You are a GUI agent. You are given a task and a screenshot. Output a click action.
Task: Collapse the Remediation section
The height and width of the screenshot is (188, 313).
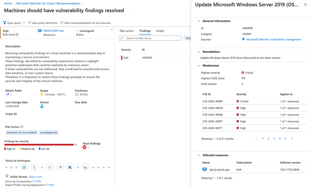pyautogui.click(x=199, y=52)
